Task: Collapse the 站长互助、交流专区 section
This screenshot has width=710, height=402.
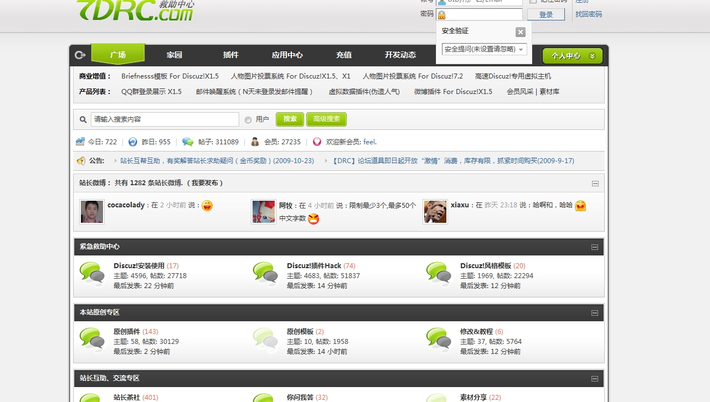Action: 595,379
